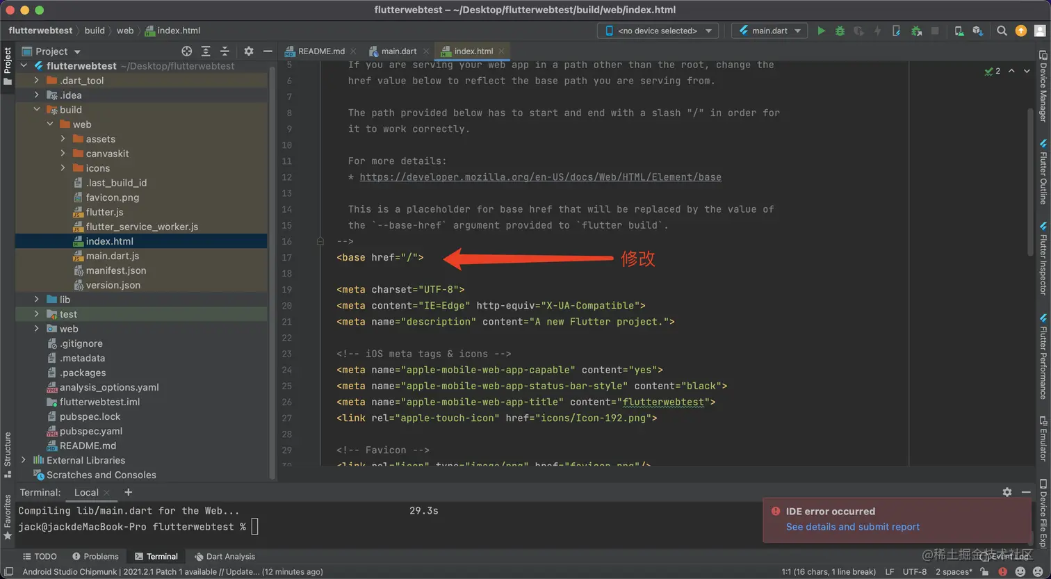The width and height of the screenshot is (1051, 579).
Task: Expand the assets folder
Action: pos(63,139)
